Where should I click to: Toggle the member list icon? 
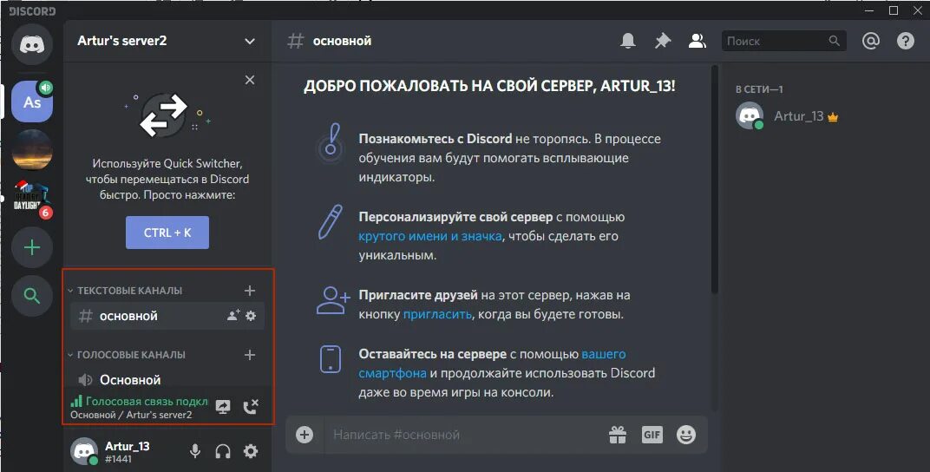point(697,41)
